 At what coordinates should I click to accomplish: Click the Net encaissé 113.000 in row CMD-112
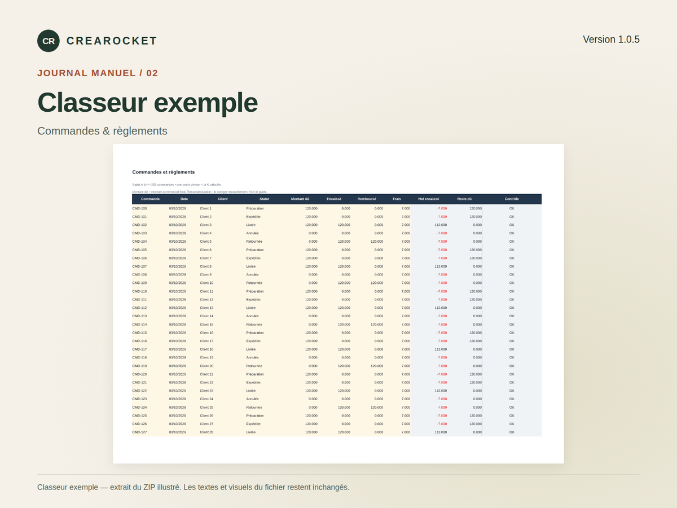coord(441,308)
